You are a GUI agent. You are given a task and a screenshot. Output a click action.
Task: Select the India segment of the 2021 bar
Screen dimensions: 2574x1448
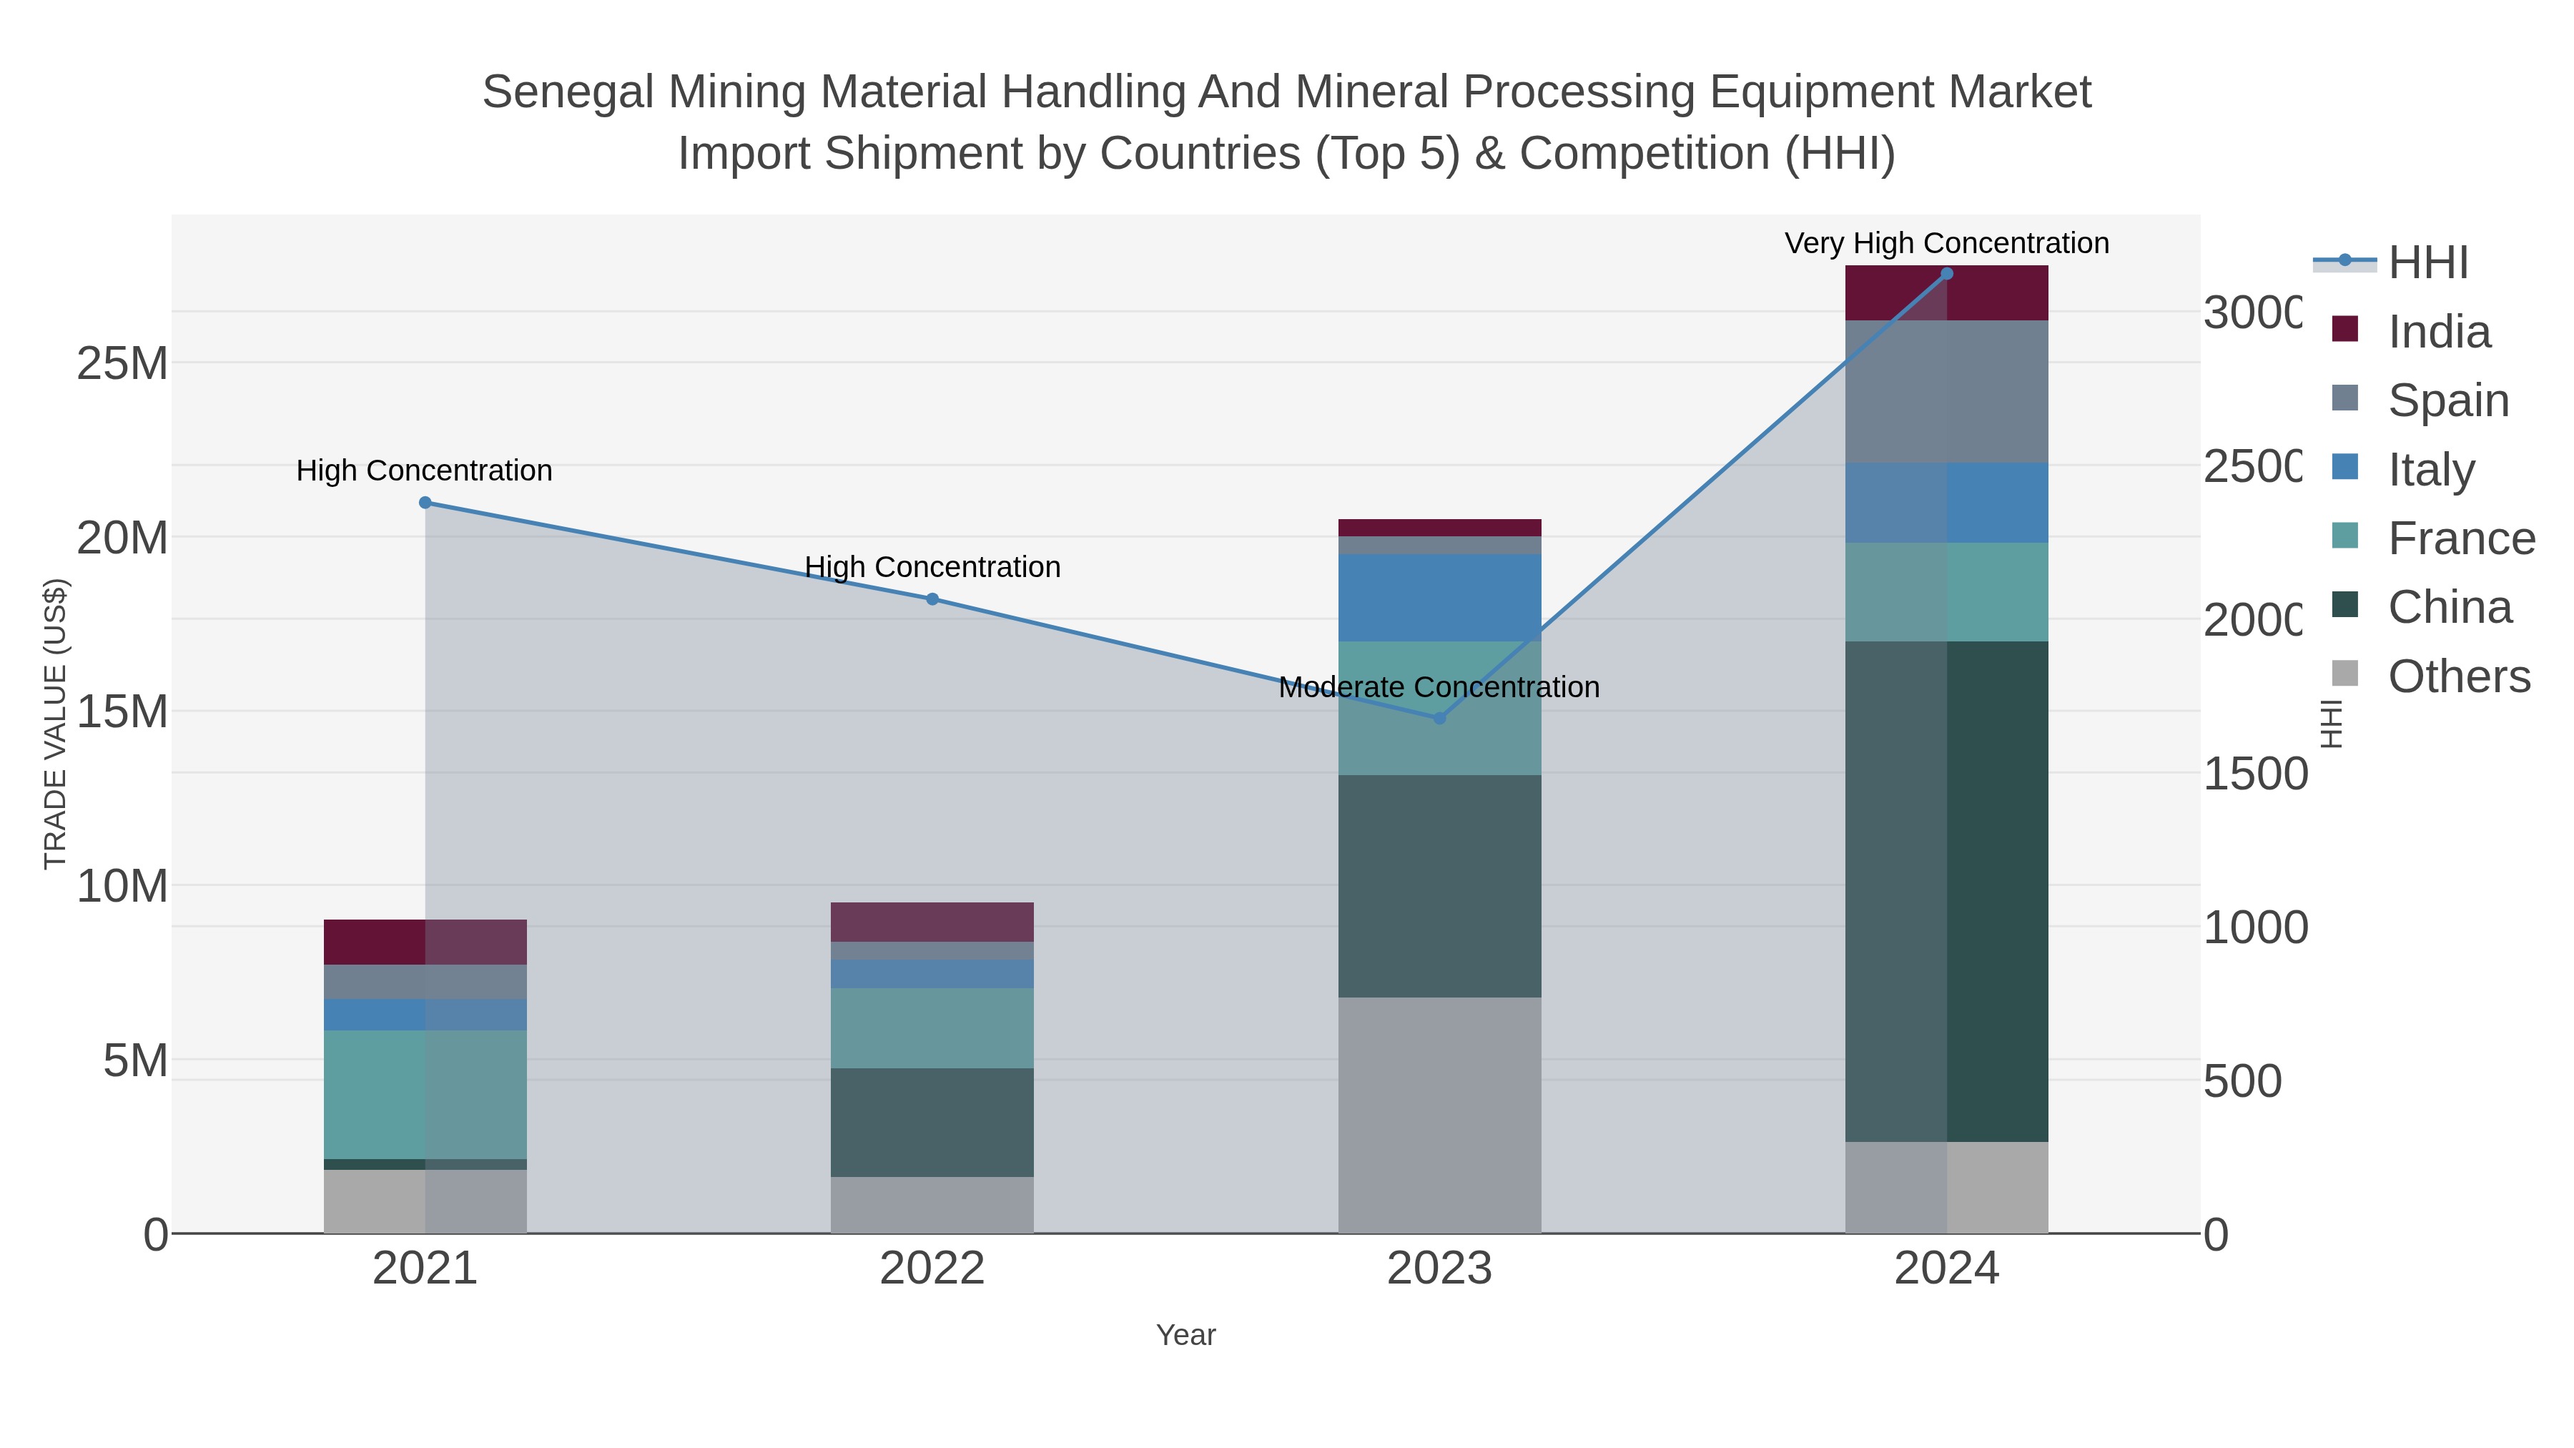[x=425, y=942]
